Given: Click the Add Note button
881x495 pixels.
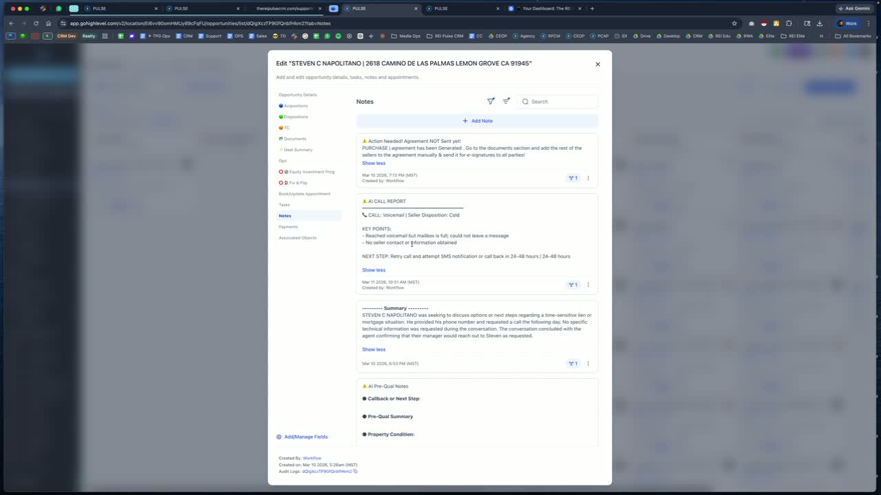Looking at the screenshot, I should coord(477,121).
